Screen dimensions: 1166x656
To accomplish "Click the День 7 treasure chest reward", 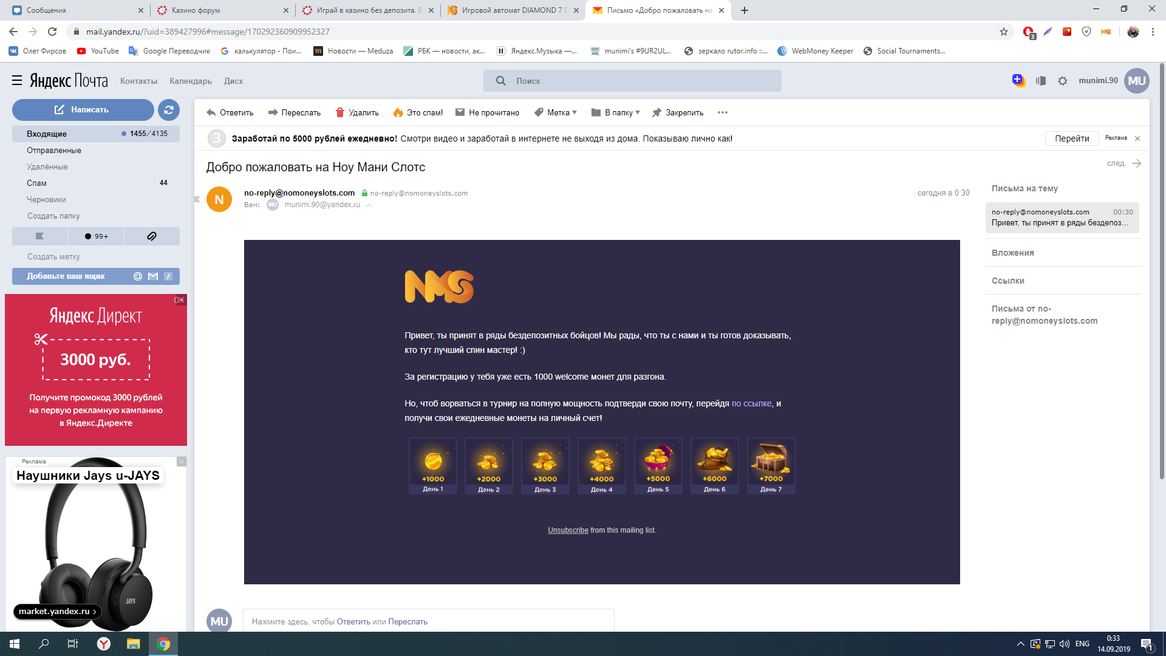I will [x=771, y=466].
